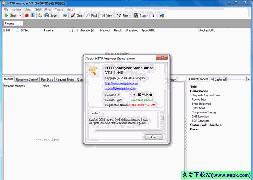Click the Clear toolbar button
253x180 pixels.
click(x=77, y=15)
